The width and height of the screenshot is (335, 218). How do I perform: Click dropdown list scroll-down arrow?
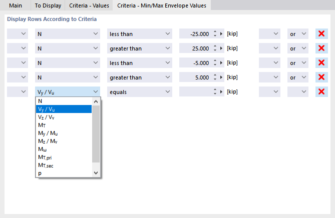coord(96,173)
